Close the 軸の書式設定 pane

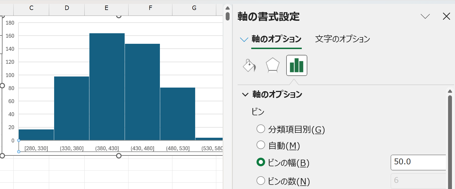tap(446, 16)
